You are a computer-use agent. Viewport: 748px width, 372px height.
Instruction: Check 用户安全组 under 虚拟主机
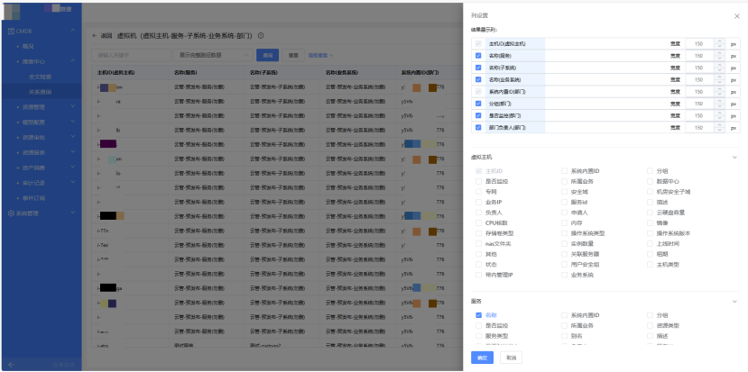564,264
